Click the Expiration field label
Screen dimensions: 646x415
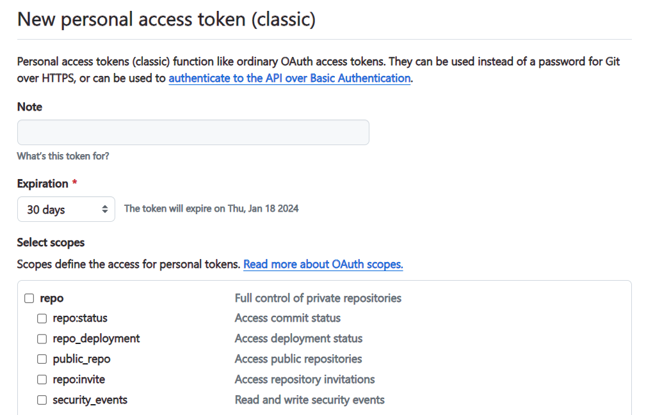pos(42,184)
